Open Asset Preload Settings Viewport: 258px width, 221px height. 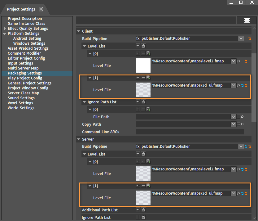pos(28,48)
